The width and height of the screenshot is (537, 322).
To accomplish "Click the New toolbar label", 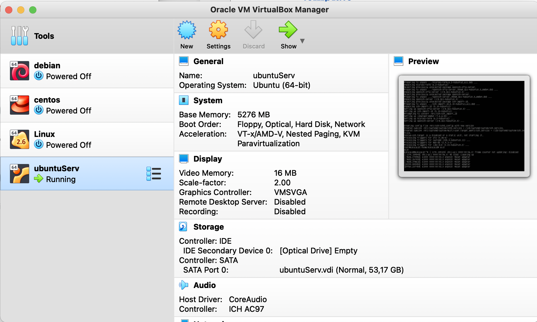I will [x=187, y=46].
